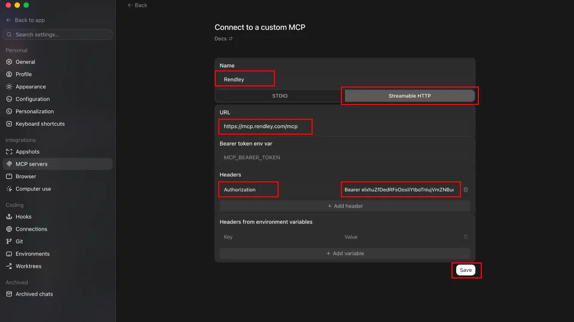Open the Appearance settings page
The image size is (574, 322).
coord(57,86)
